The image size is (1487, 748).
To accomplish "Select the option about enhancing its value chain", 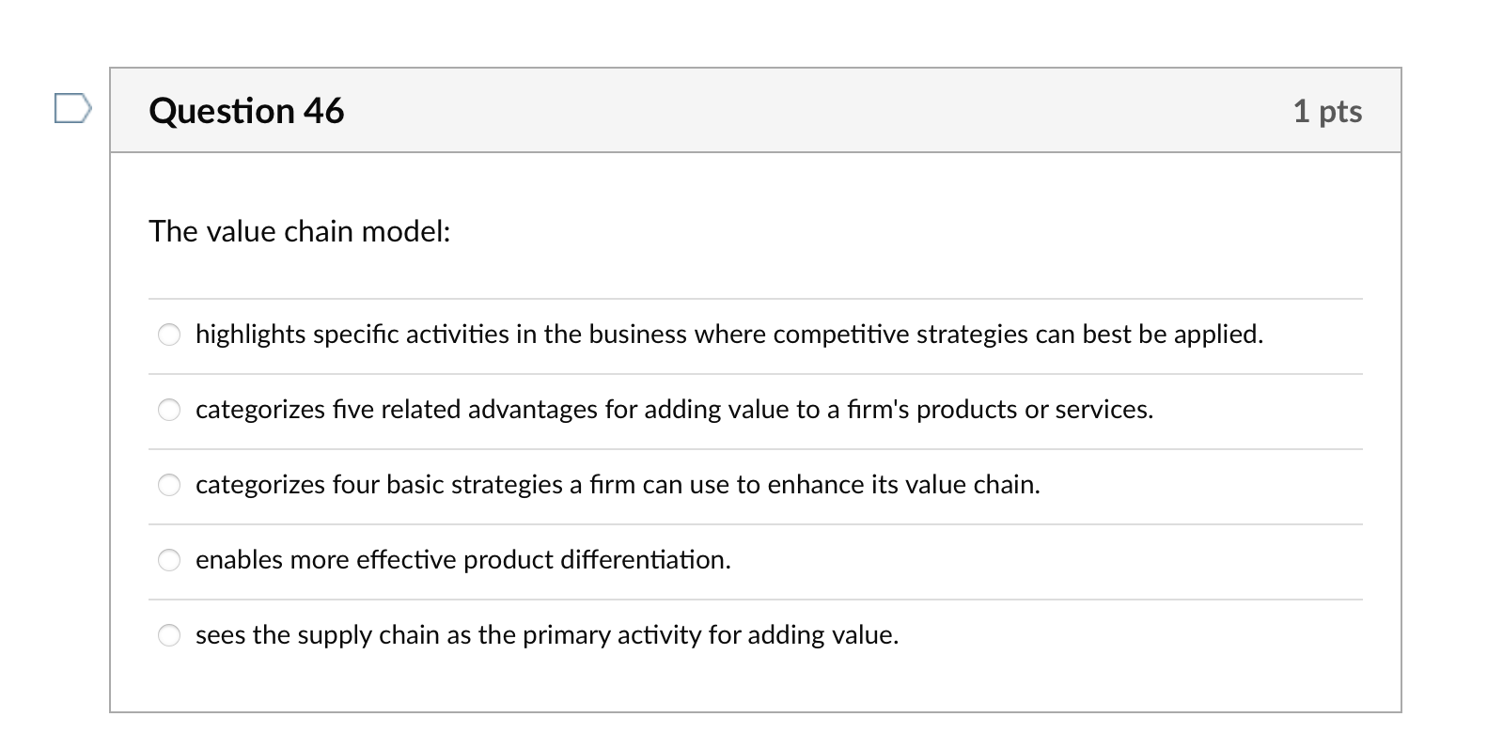I will click(618, 485).
